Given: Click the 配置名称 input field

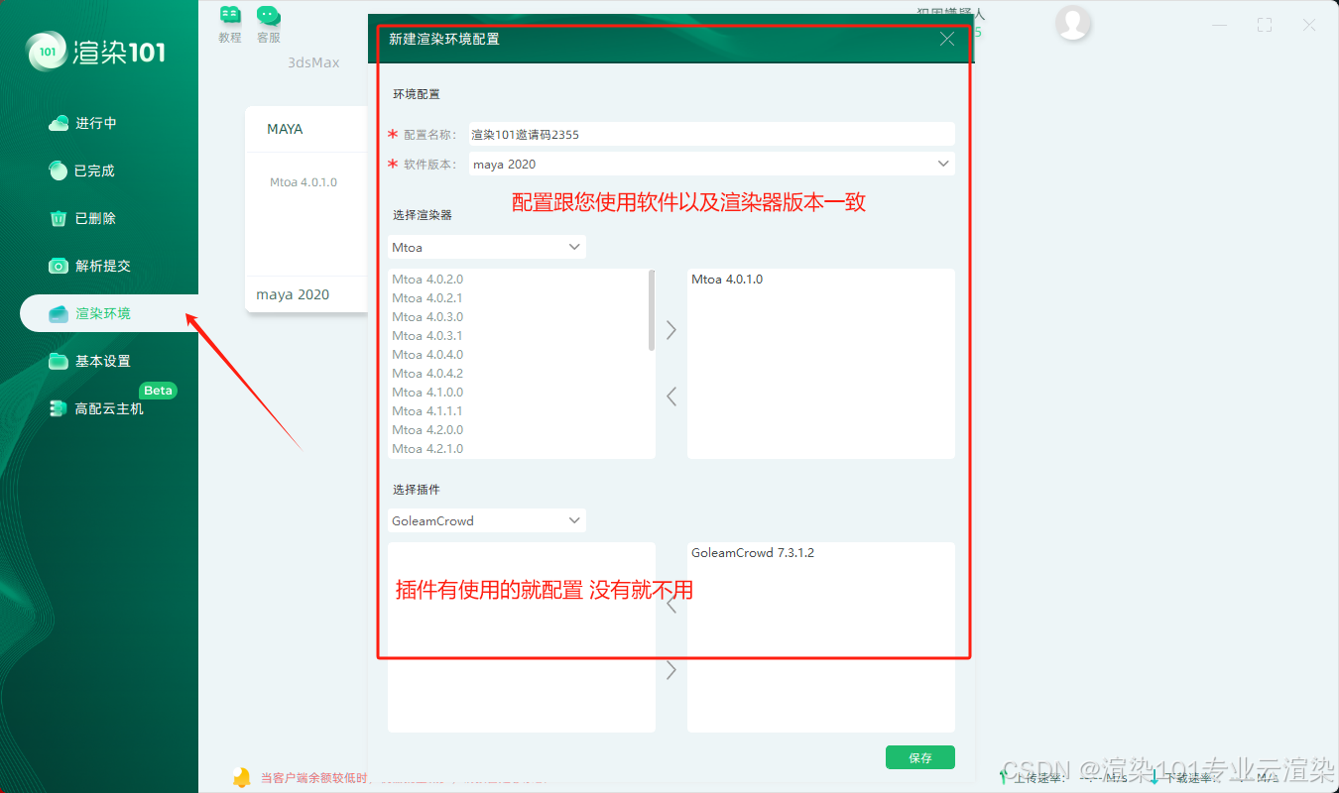Looking at the screenshot, I should tap(712, 134).
